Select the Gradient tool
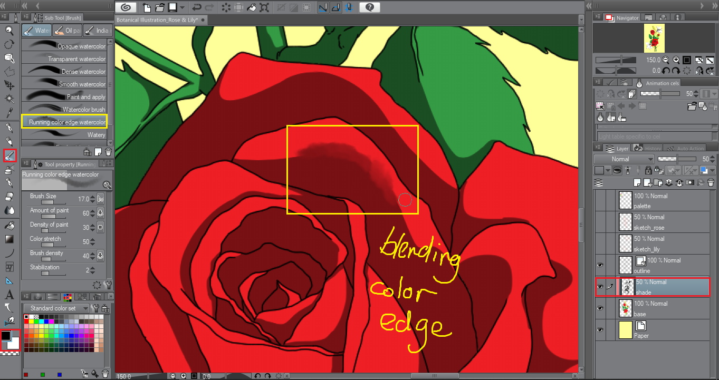The image size is (719, 380). coord(9,239)
